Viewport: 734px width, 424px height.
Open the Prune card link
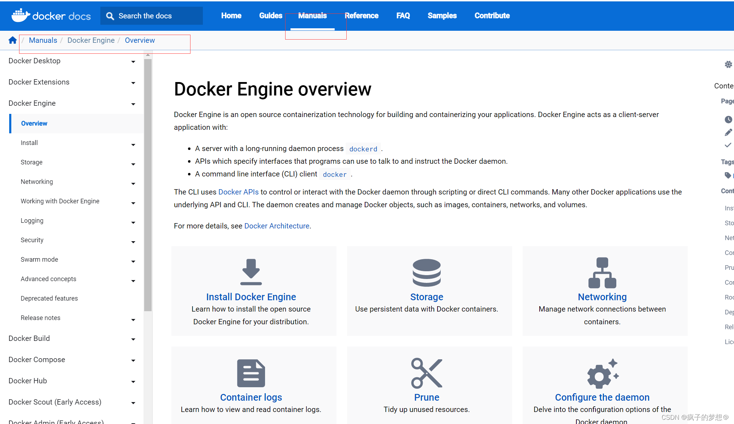point(427,397)
